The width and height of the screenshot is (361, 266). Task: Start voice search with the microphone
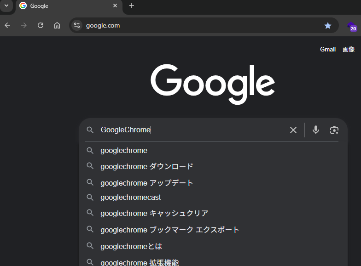coord(316,130)
